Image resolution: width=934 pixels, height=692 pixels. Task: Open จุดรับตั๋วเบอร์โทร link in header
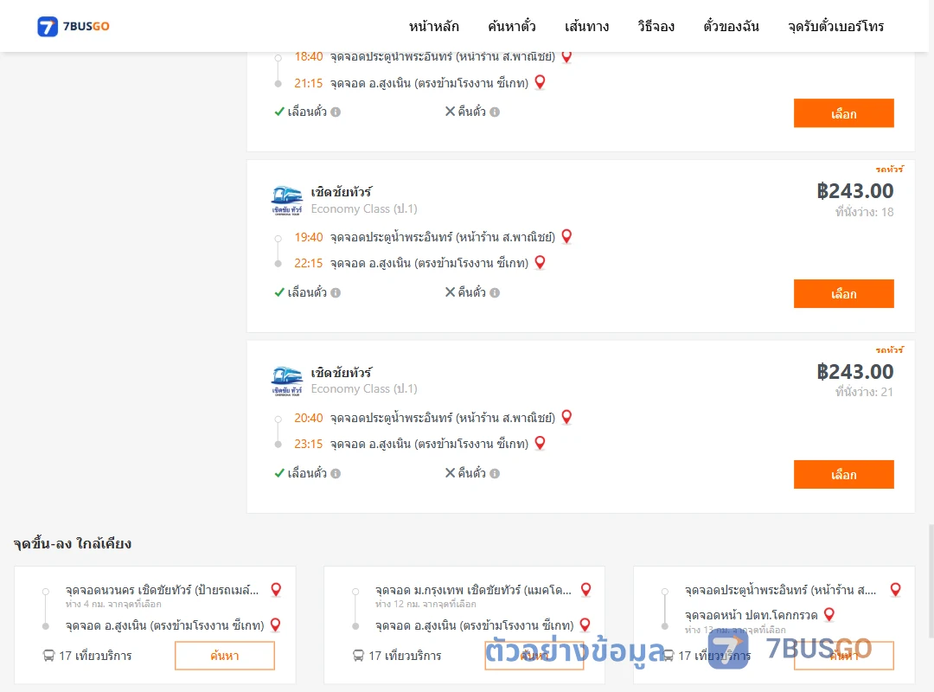pos(835,26)
